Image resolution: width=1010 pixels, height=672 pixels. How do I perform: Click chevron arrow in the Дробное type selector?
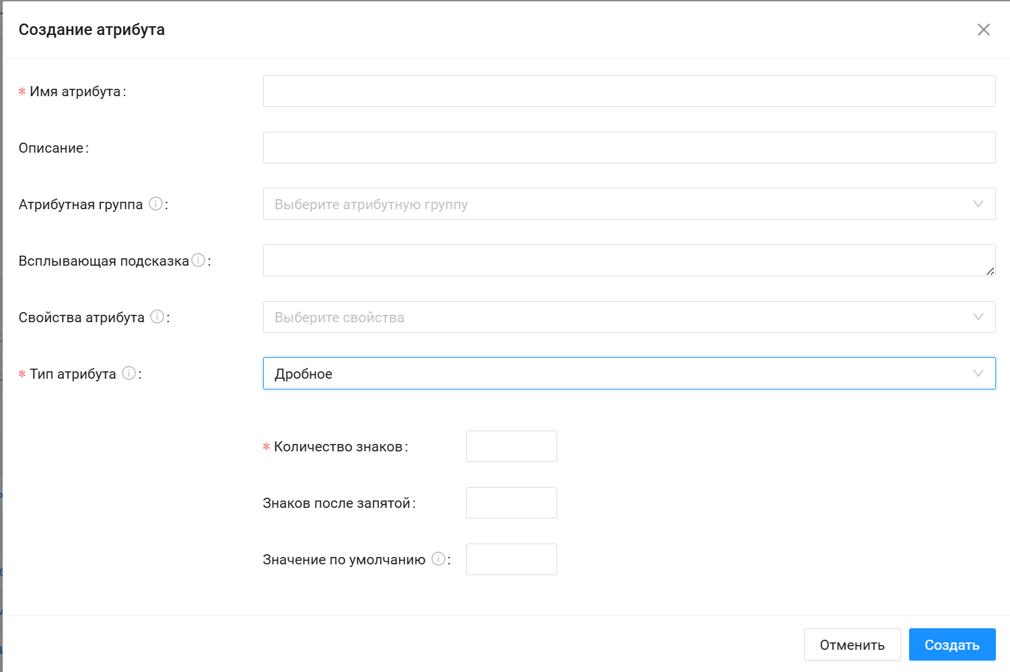click(978, 373)
